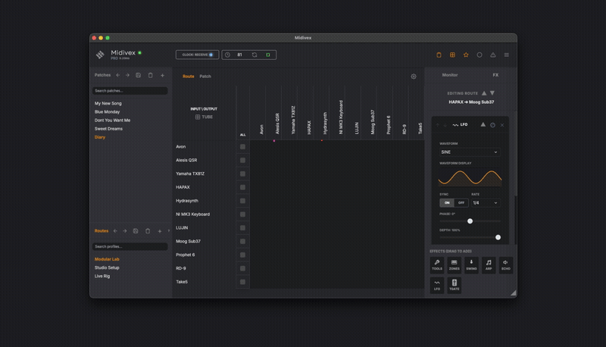Select the LFO effect tile
Image resolution: width=606 pixels, height=347 pixels.
click(x=437, y=285)
